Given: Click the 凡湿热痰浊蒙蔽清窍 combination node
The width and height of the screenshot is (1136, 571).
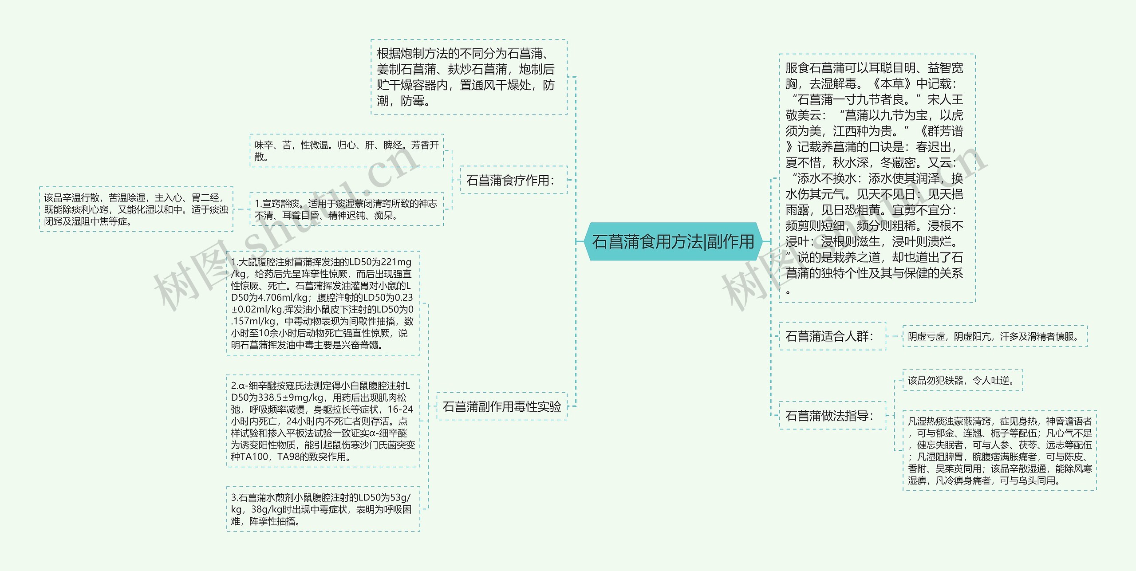Looking at the screenshot, I should (999, 451).
